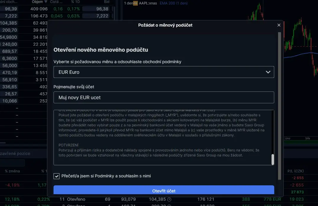Open the EUR Euro currency dropdown
The height and width of the screenshot is (206, 318).
[x=164, y=72]
